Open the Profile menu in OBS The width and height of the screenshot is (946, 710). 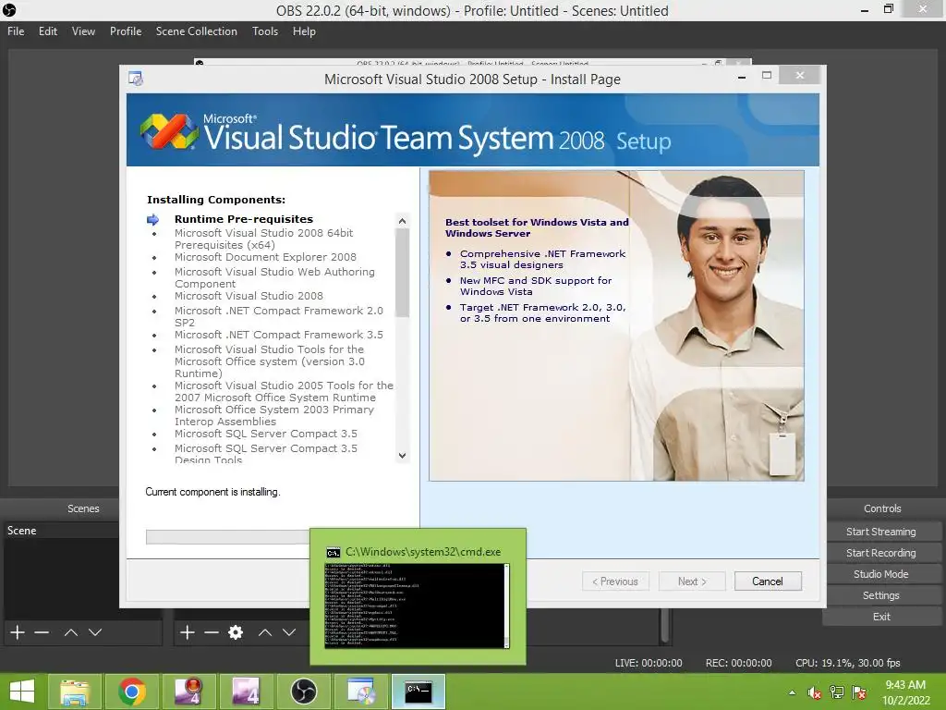point(126,31)
